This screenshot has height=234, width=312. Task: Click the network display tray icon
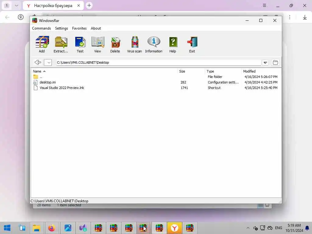262,228
